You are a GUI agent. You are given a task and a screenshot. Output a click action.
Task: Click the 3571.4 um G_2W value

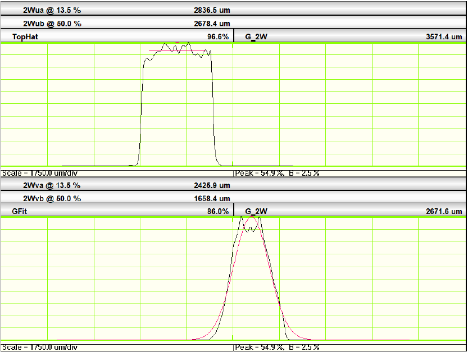point(444,36)
